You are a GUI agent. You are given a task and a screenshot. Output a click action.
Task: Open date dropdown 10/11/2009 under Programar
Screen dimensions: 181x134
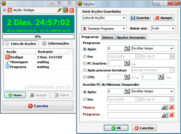coord(137,56)
